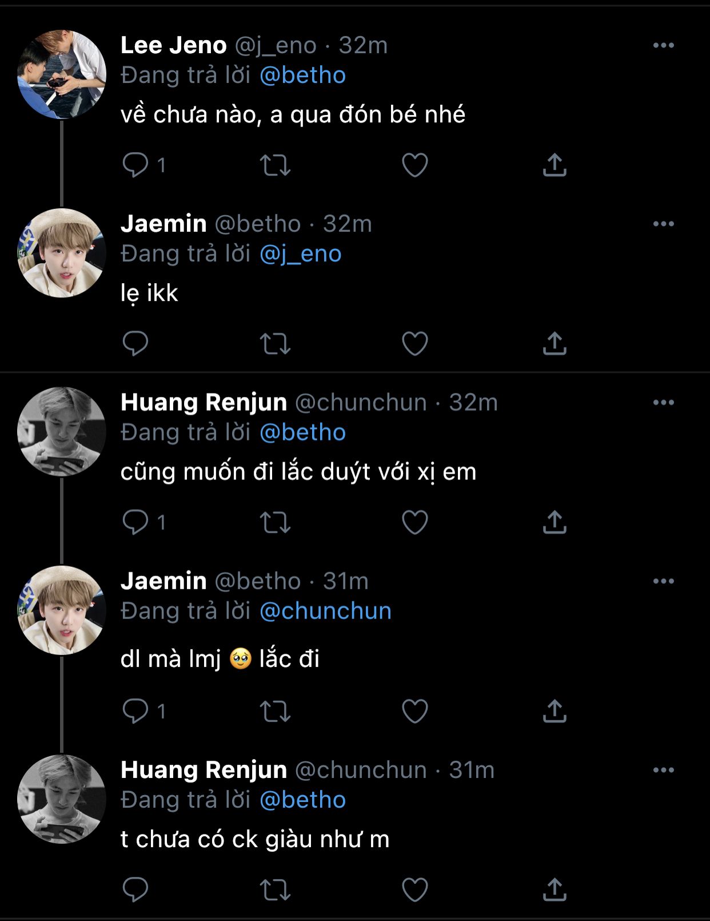
Task: Share Jaemin's 'lẹ ikk' tweet
Action: coord(554,343)
